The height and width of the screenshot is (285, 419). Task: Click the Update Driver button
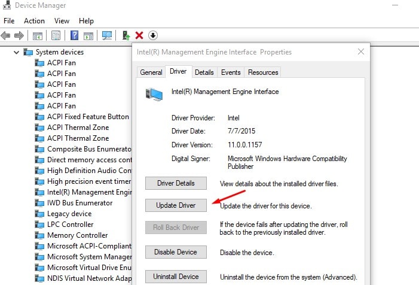tap(176, 205)
